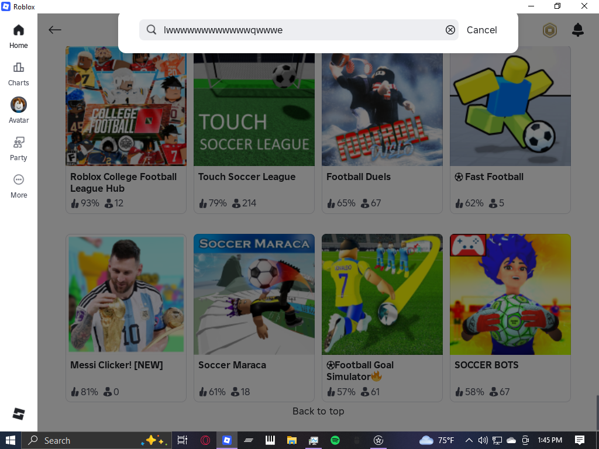Viewport: 599px width, 449px height.
Task: Click 'Back to top' link
Action: tap(318, 411)
